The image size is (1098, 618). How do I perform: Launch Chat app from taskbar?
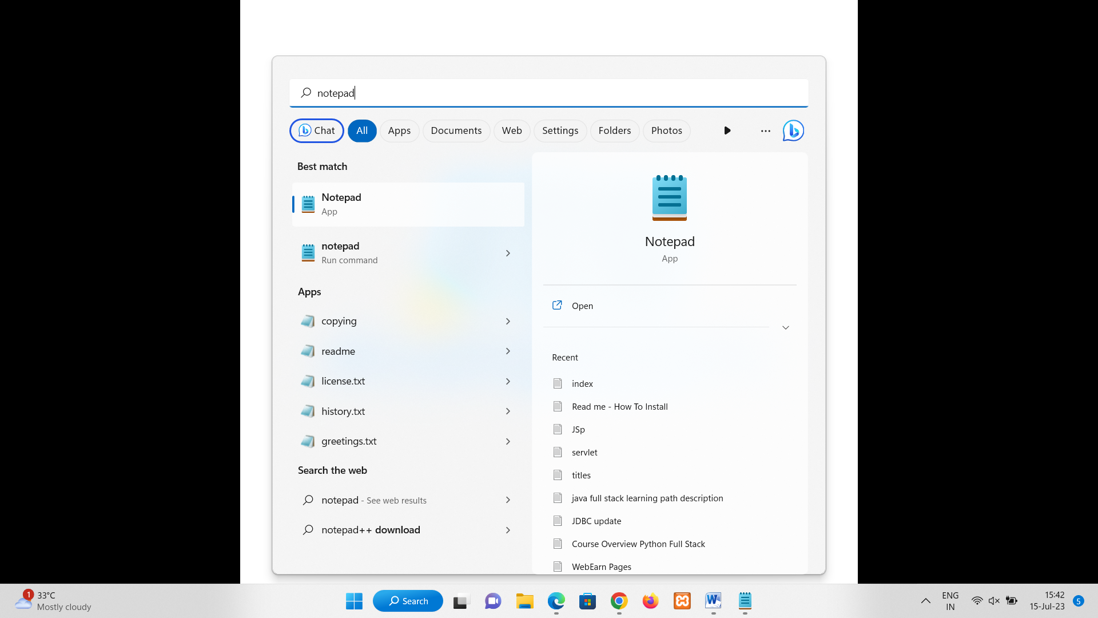493,601
